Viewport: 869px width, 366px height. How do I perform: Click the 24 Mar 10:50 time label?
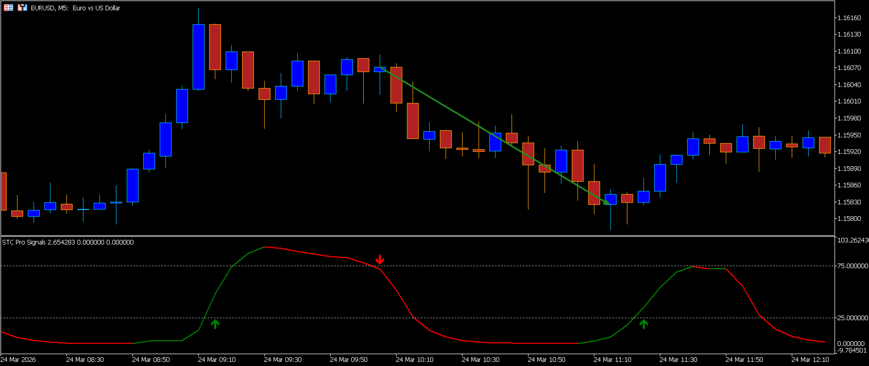(x=547, y=360)
